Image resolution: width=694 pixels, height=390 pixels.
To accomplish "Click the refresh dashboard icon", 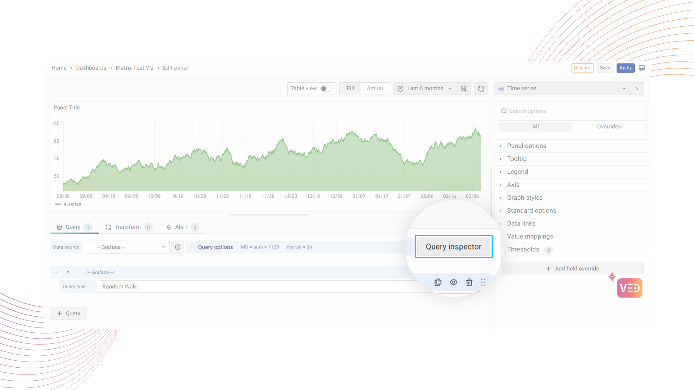I will click(481, 88).
